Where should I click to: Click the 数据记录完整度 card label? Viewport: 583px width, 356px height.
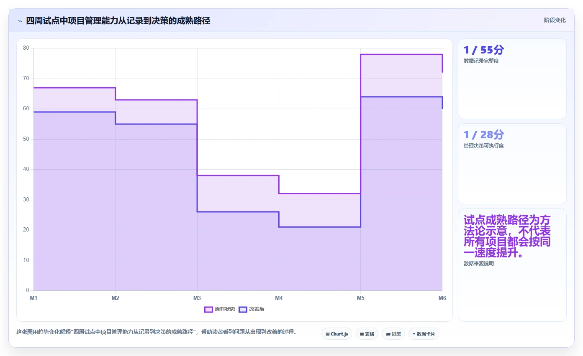[x=481, y=61]
